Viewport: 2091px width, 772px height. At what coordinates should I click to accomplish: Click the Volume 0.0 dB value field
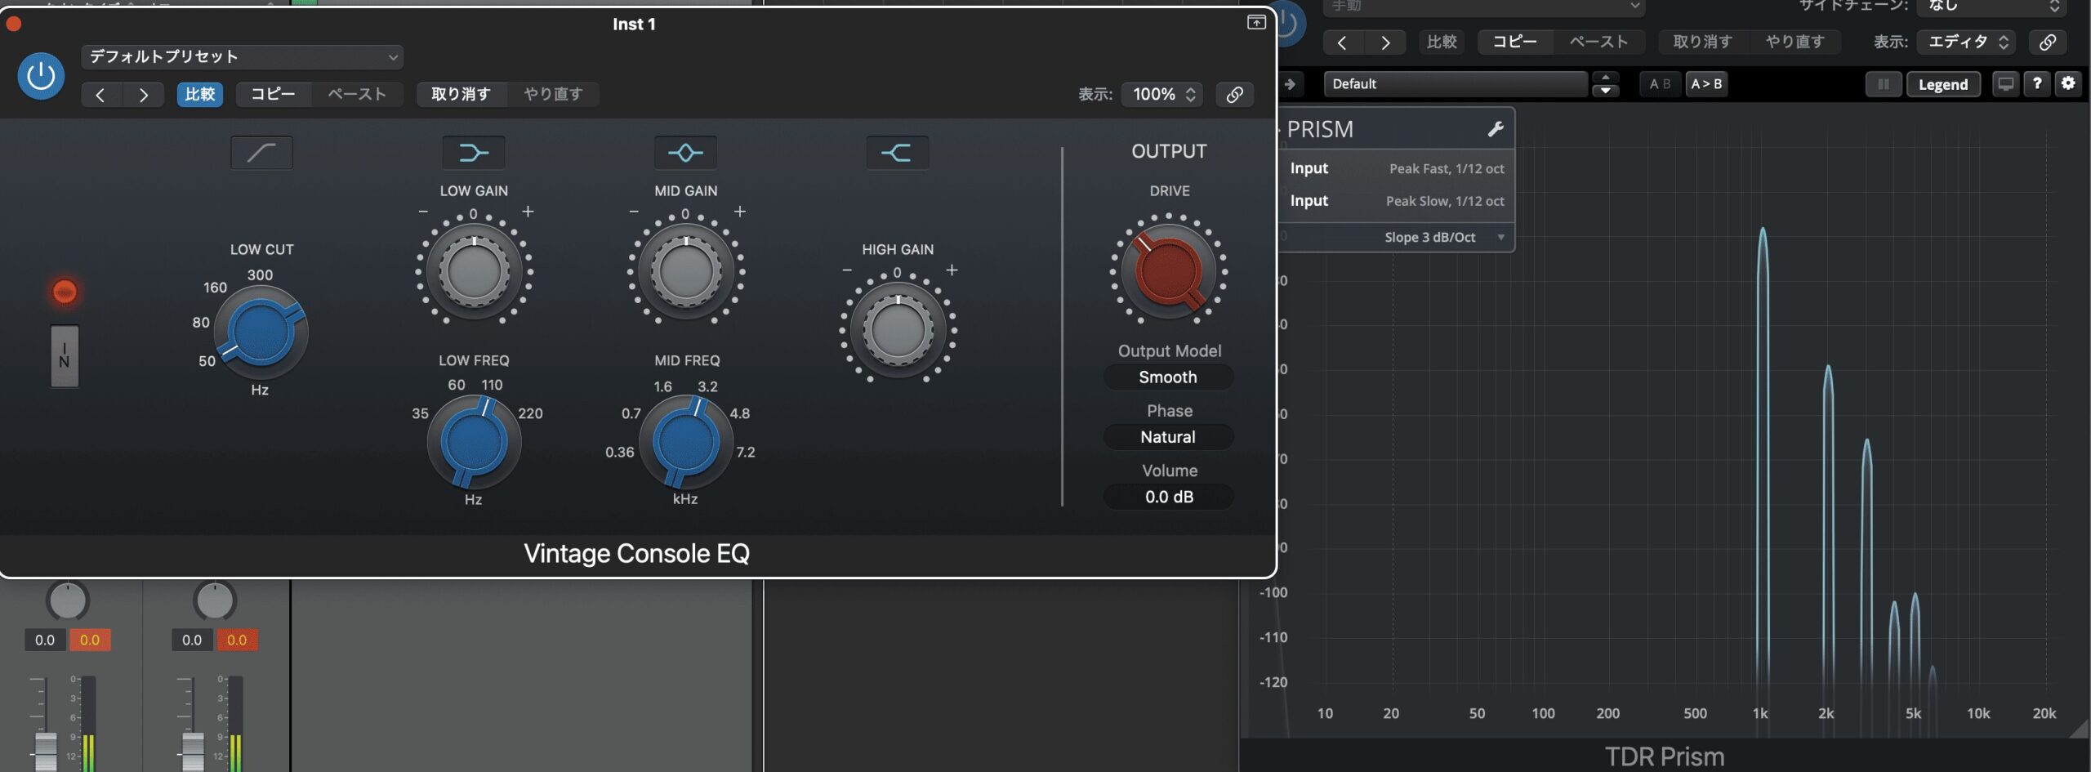[1168, 497]
